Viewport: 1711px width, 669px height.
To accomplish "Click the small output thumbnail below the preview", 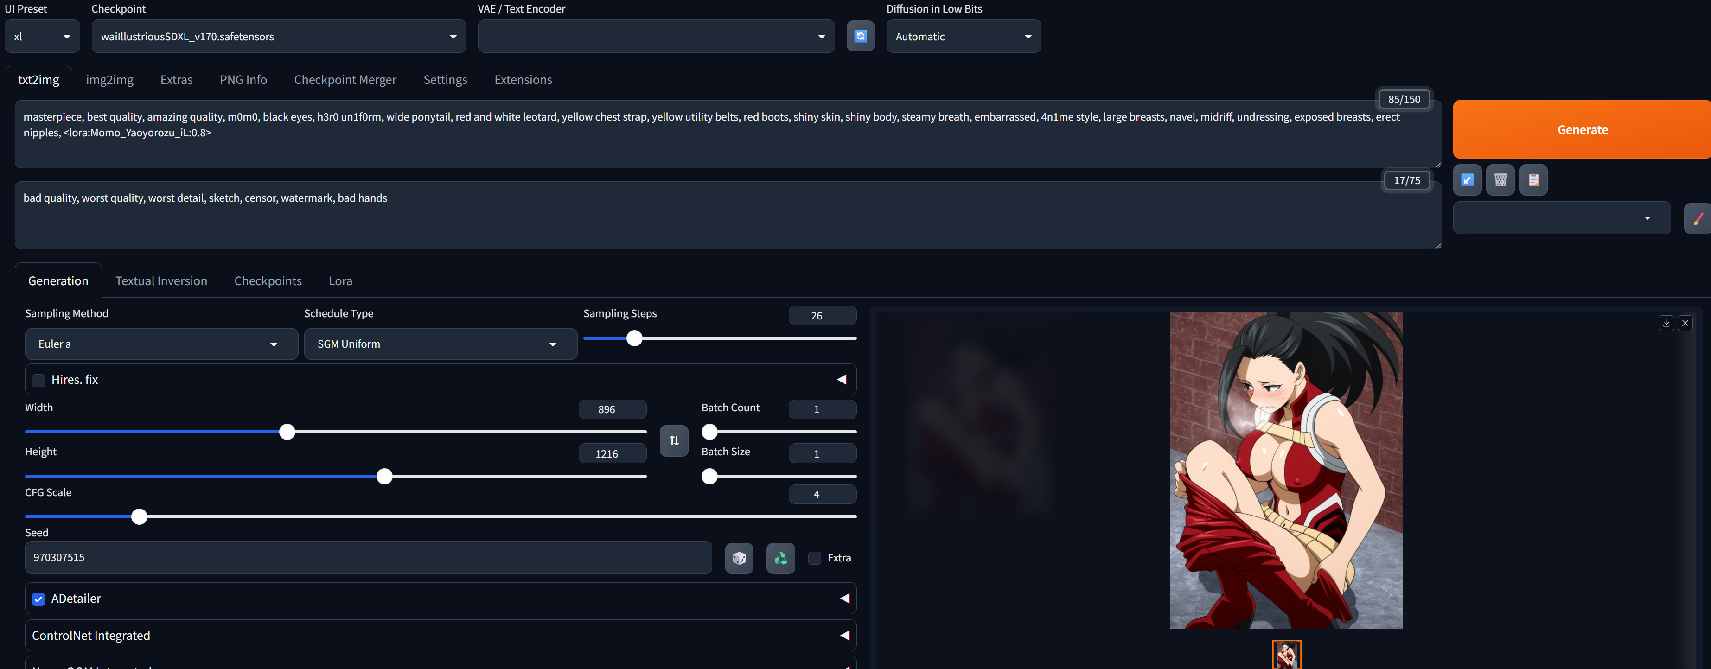I will (x=1287, y=654).
